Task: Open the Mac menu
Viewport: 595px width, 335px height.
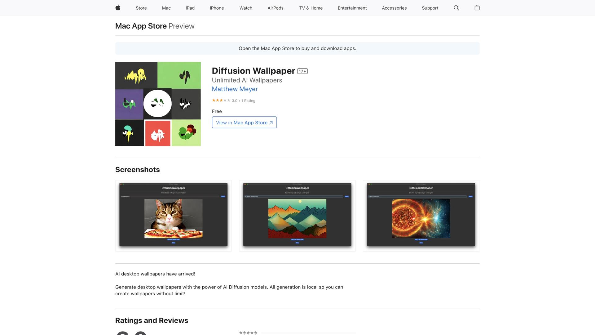Action: click(x=166, y=8)
